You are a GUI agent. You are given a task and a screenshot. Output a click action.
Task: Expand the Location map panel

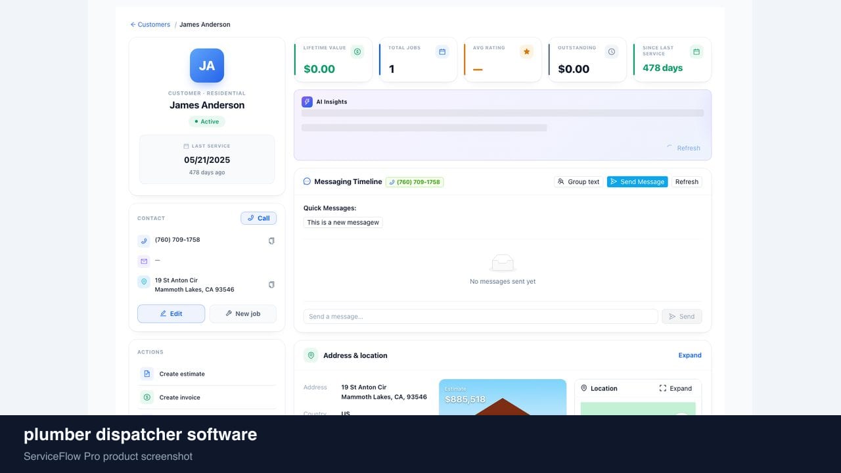tap(675, 388)
